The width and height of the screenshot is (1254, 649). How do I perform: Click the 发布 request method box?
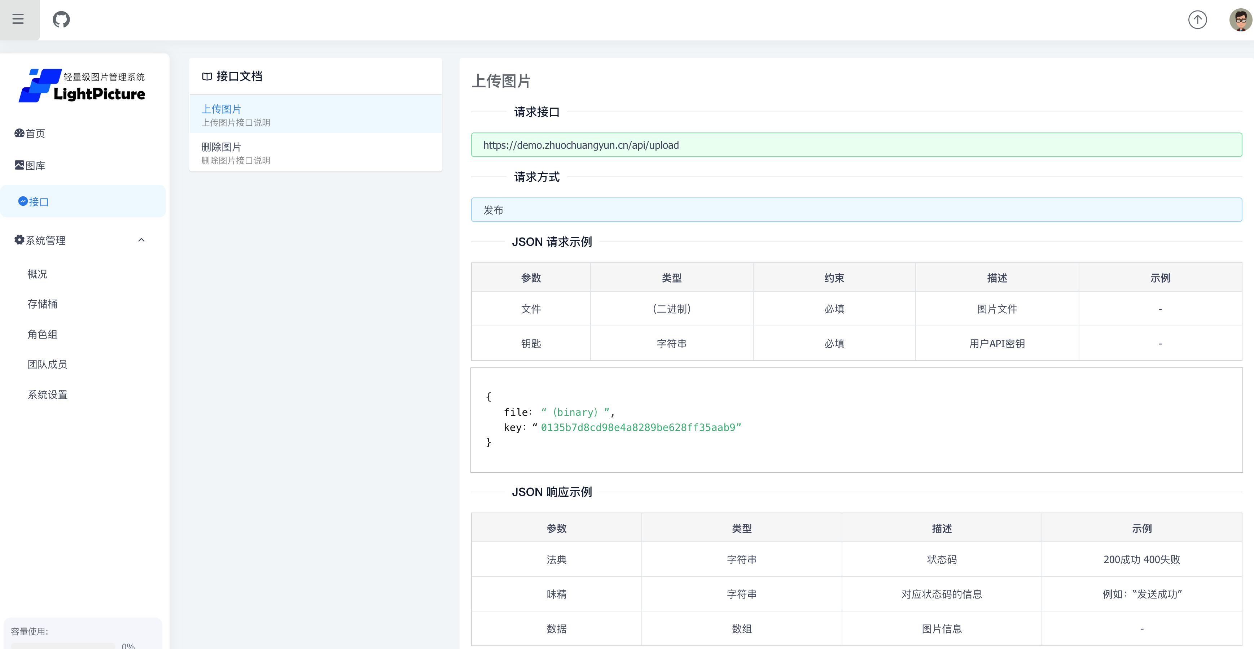click(856, 210)
